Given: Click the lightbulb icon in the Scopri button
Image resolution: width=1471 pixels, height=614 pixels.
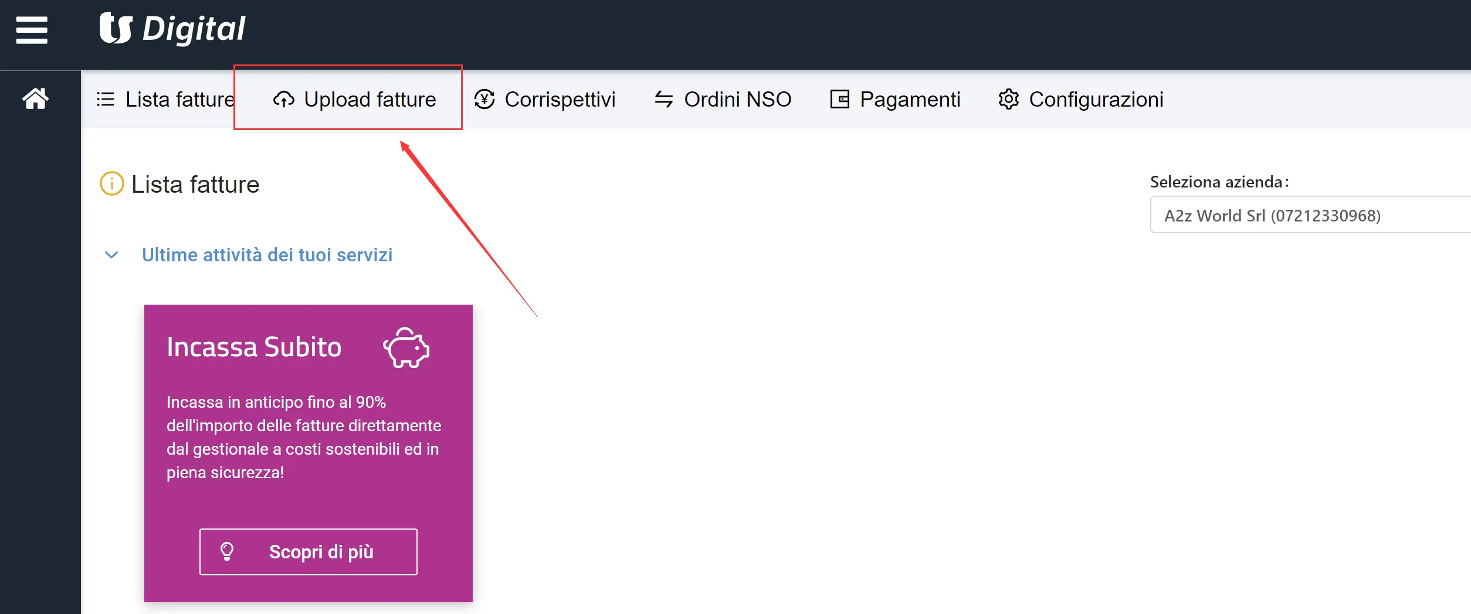Looking at the screenshot, I should [x=227, y=551].
